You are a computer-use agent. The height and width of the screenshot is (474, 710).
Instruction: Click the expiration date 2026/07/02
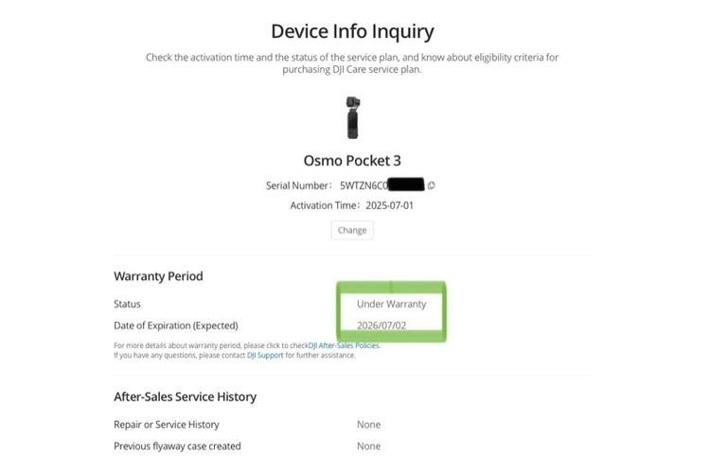coord(382,325)
